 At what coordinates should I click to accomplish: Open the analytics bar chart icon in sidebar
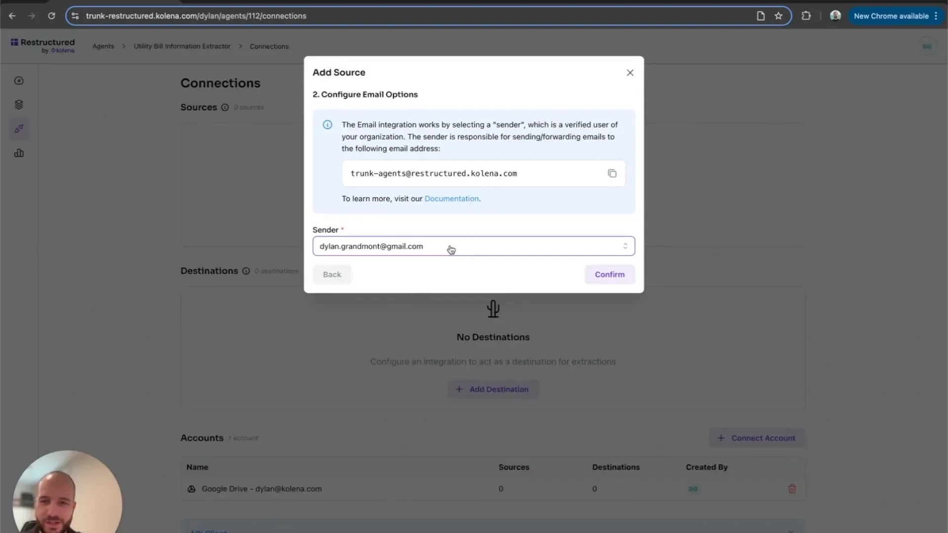pyautogui.click(x=19, y=153)
